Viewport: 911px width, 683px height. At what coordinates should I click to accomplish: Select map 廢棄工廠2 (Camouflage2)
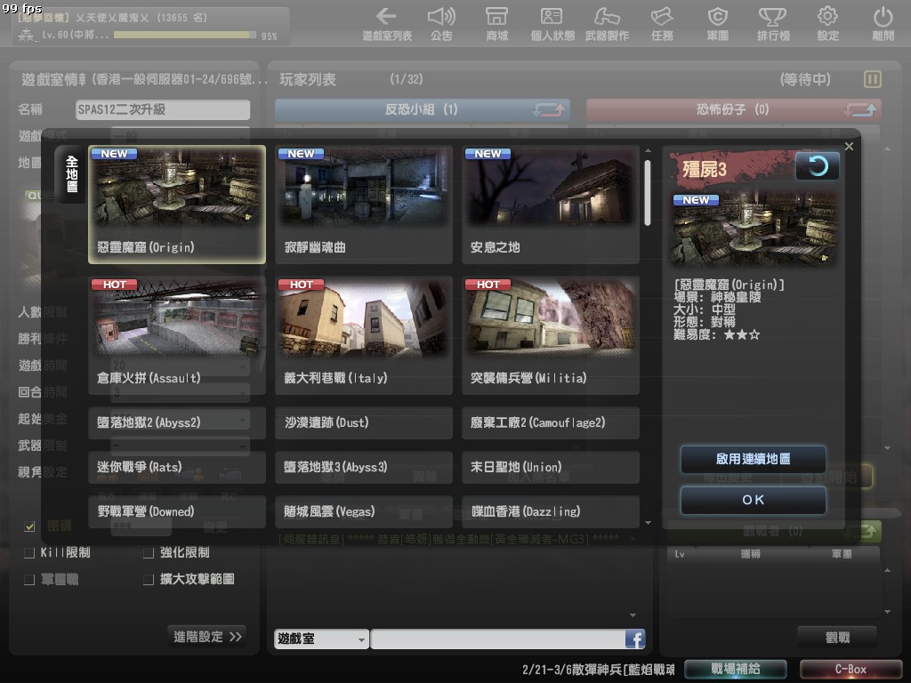coord(551,422)
